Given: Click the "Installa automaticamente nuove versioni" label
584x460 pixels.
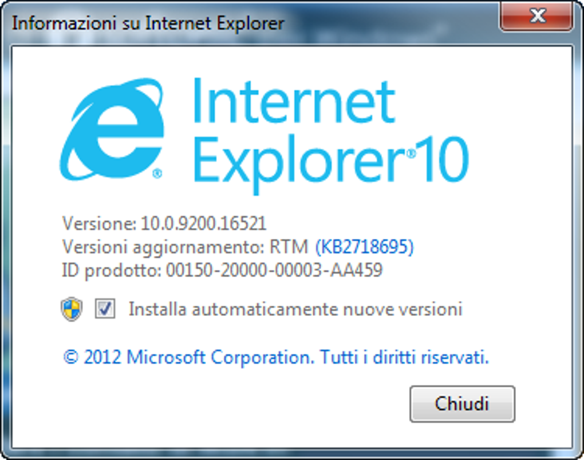Looking at the screenshot, I should [295, 309].
